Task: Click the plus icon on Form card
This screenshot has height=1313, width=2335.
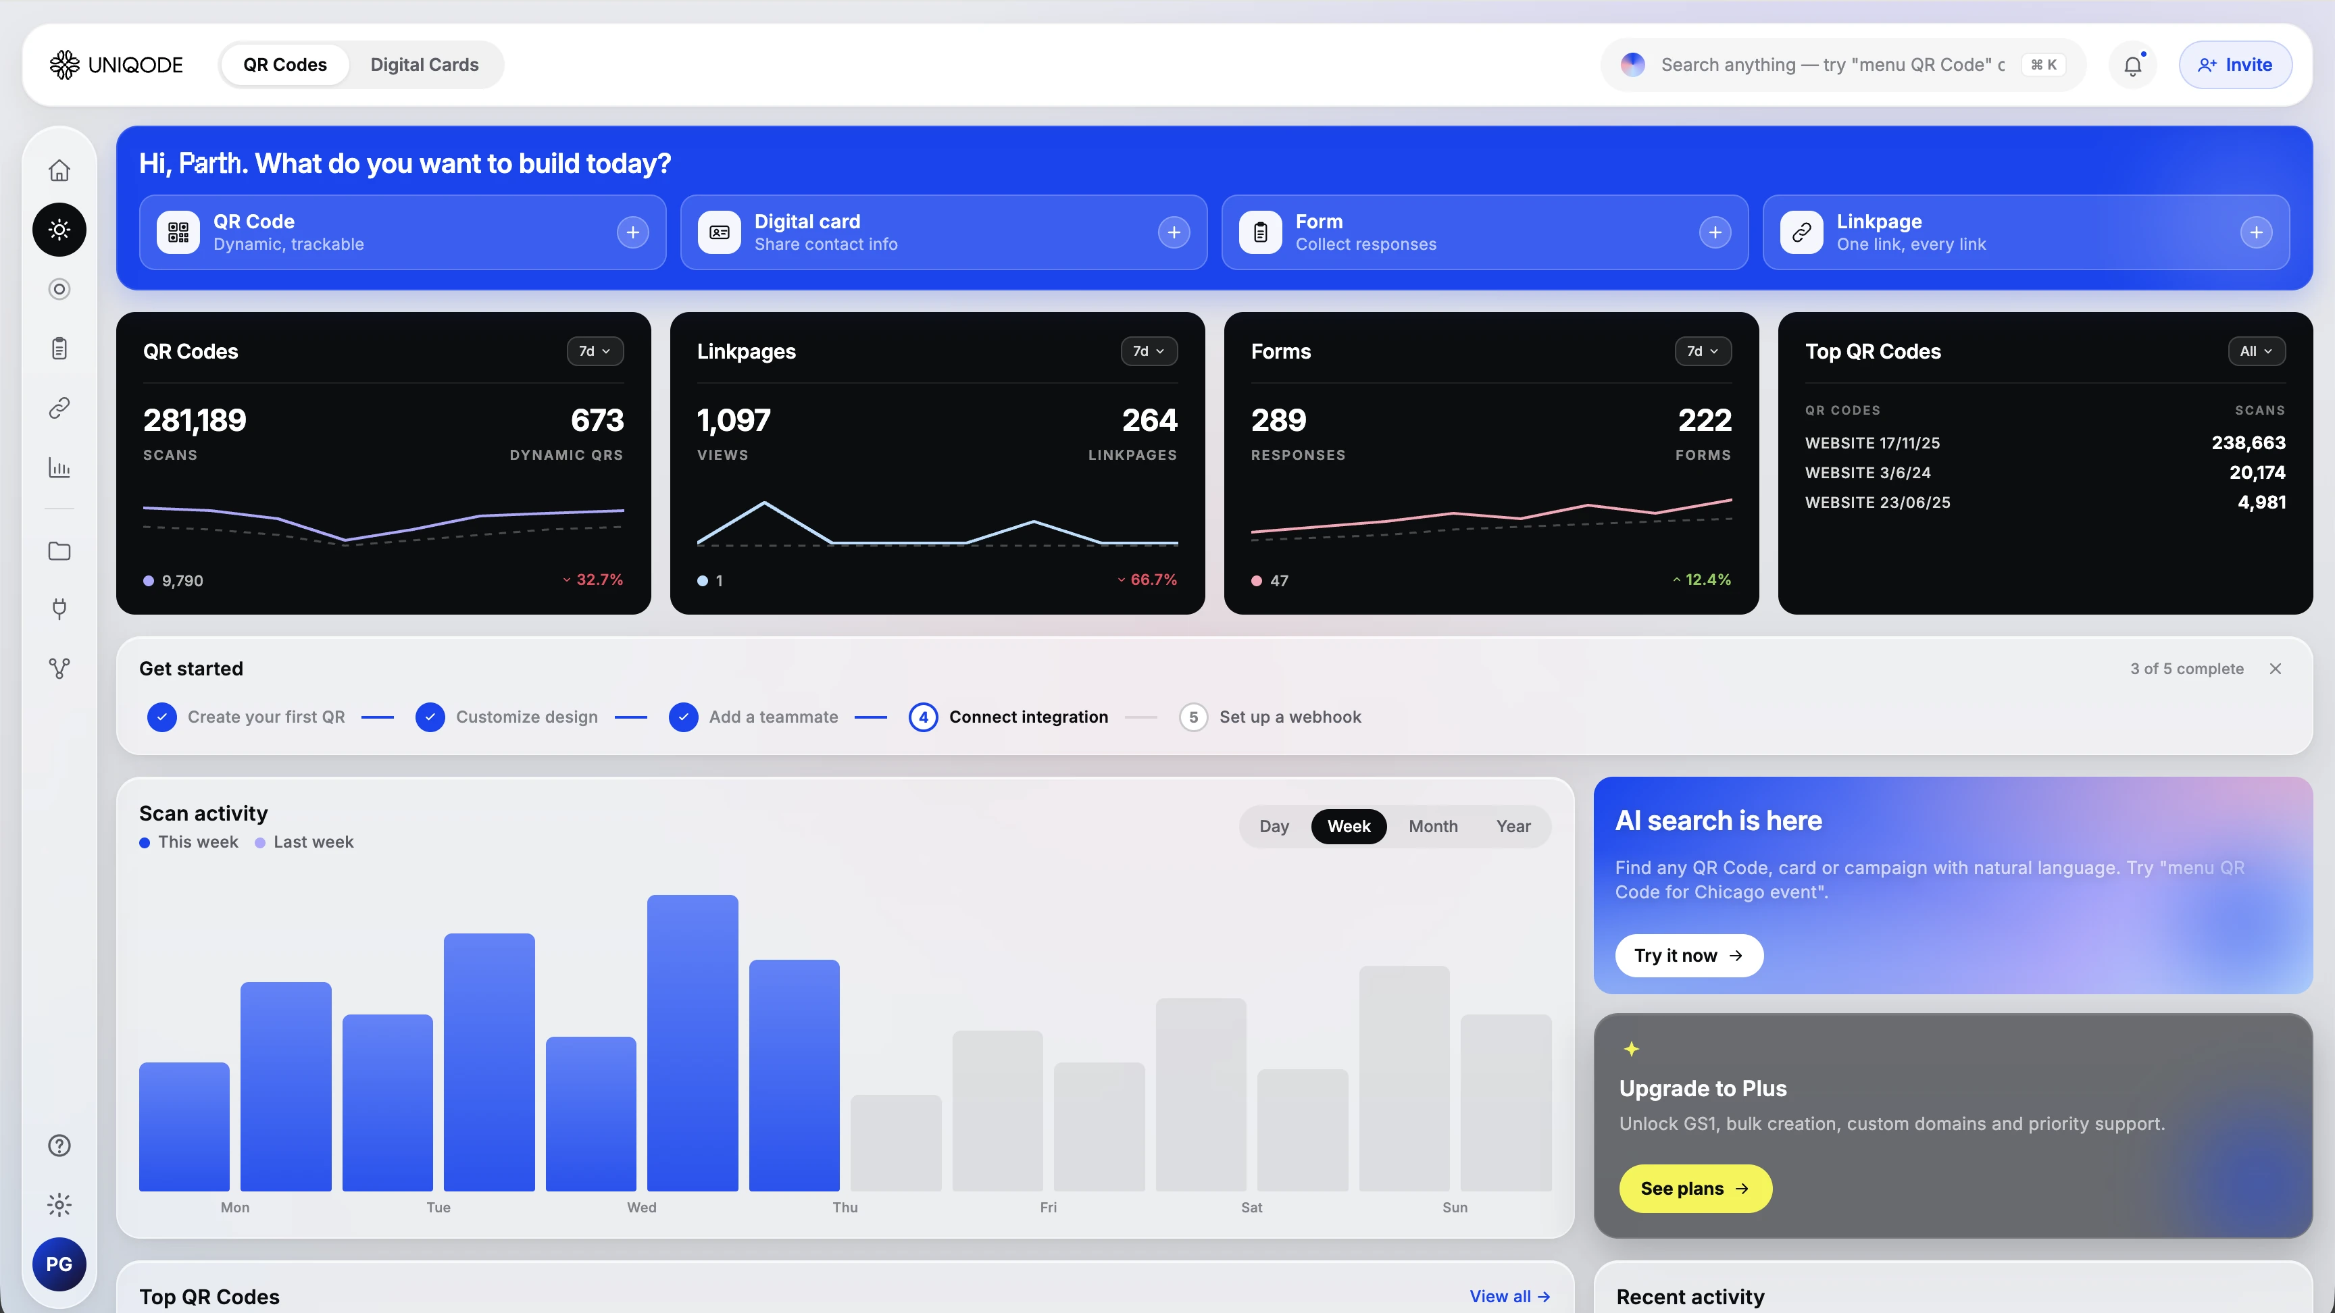Action: point(1715,233)
